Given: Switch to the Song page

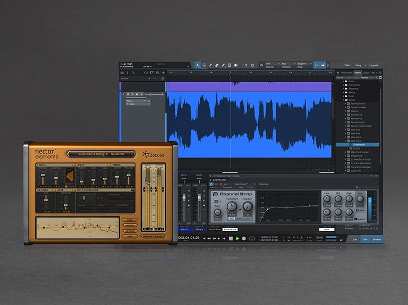Looking at the screenshot, I should pos(358,65).
